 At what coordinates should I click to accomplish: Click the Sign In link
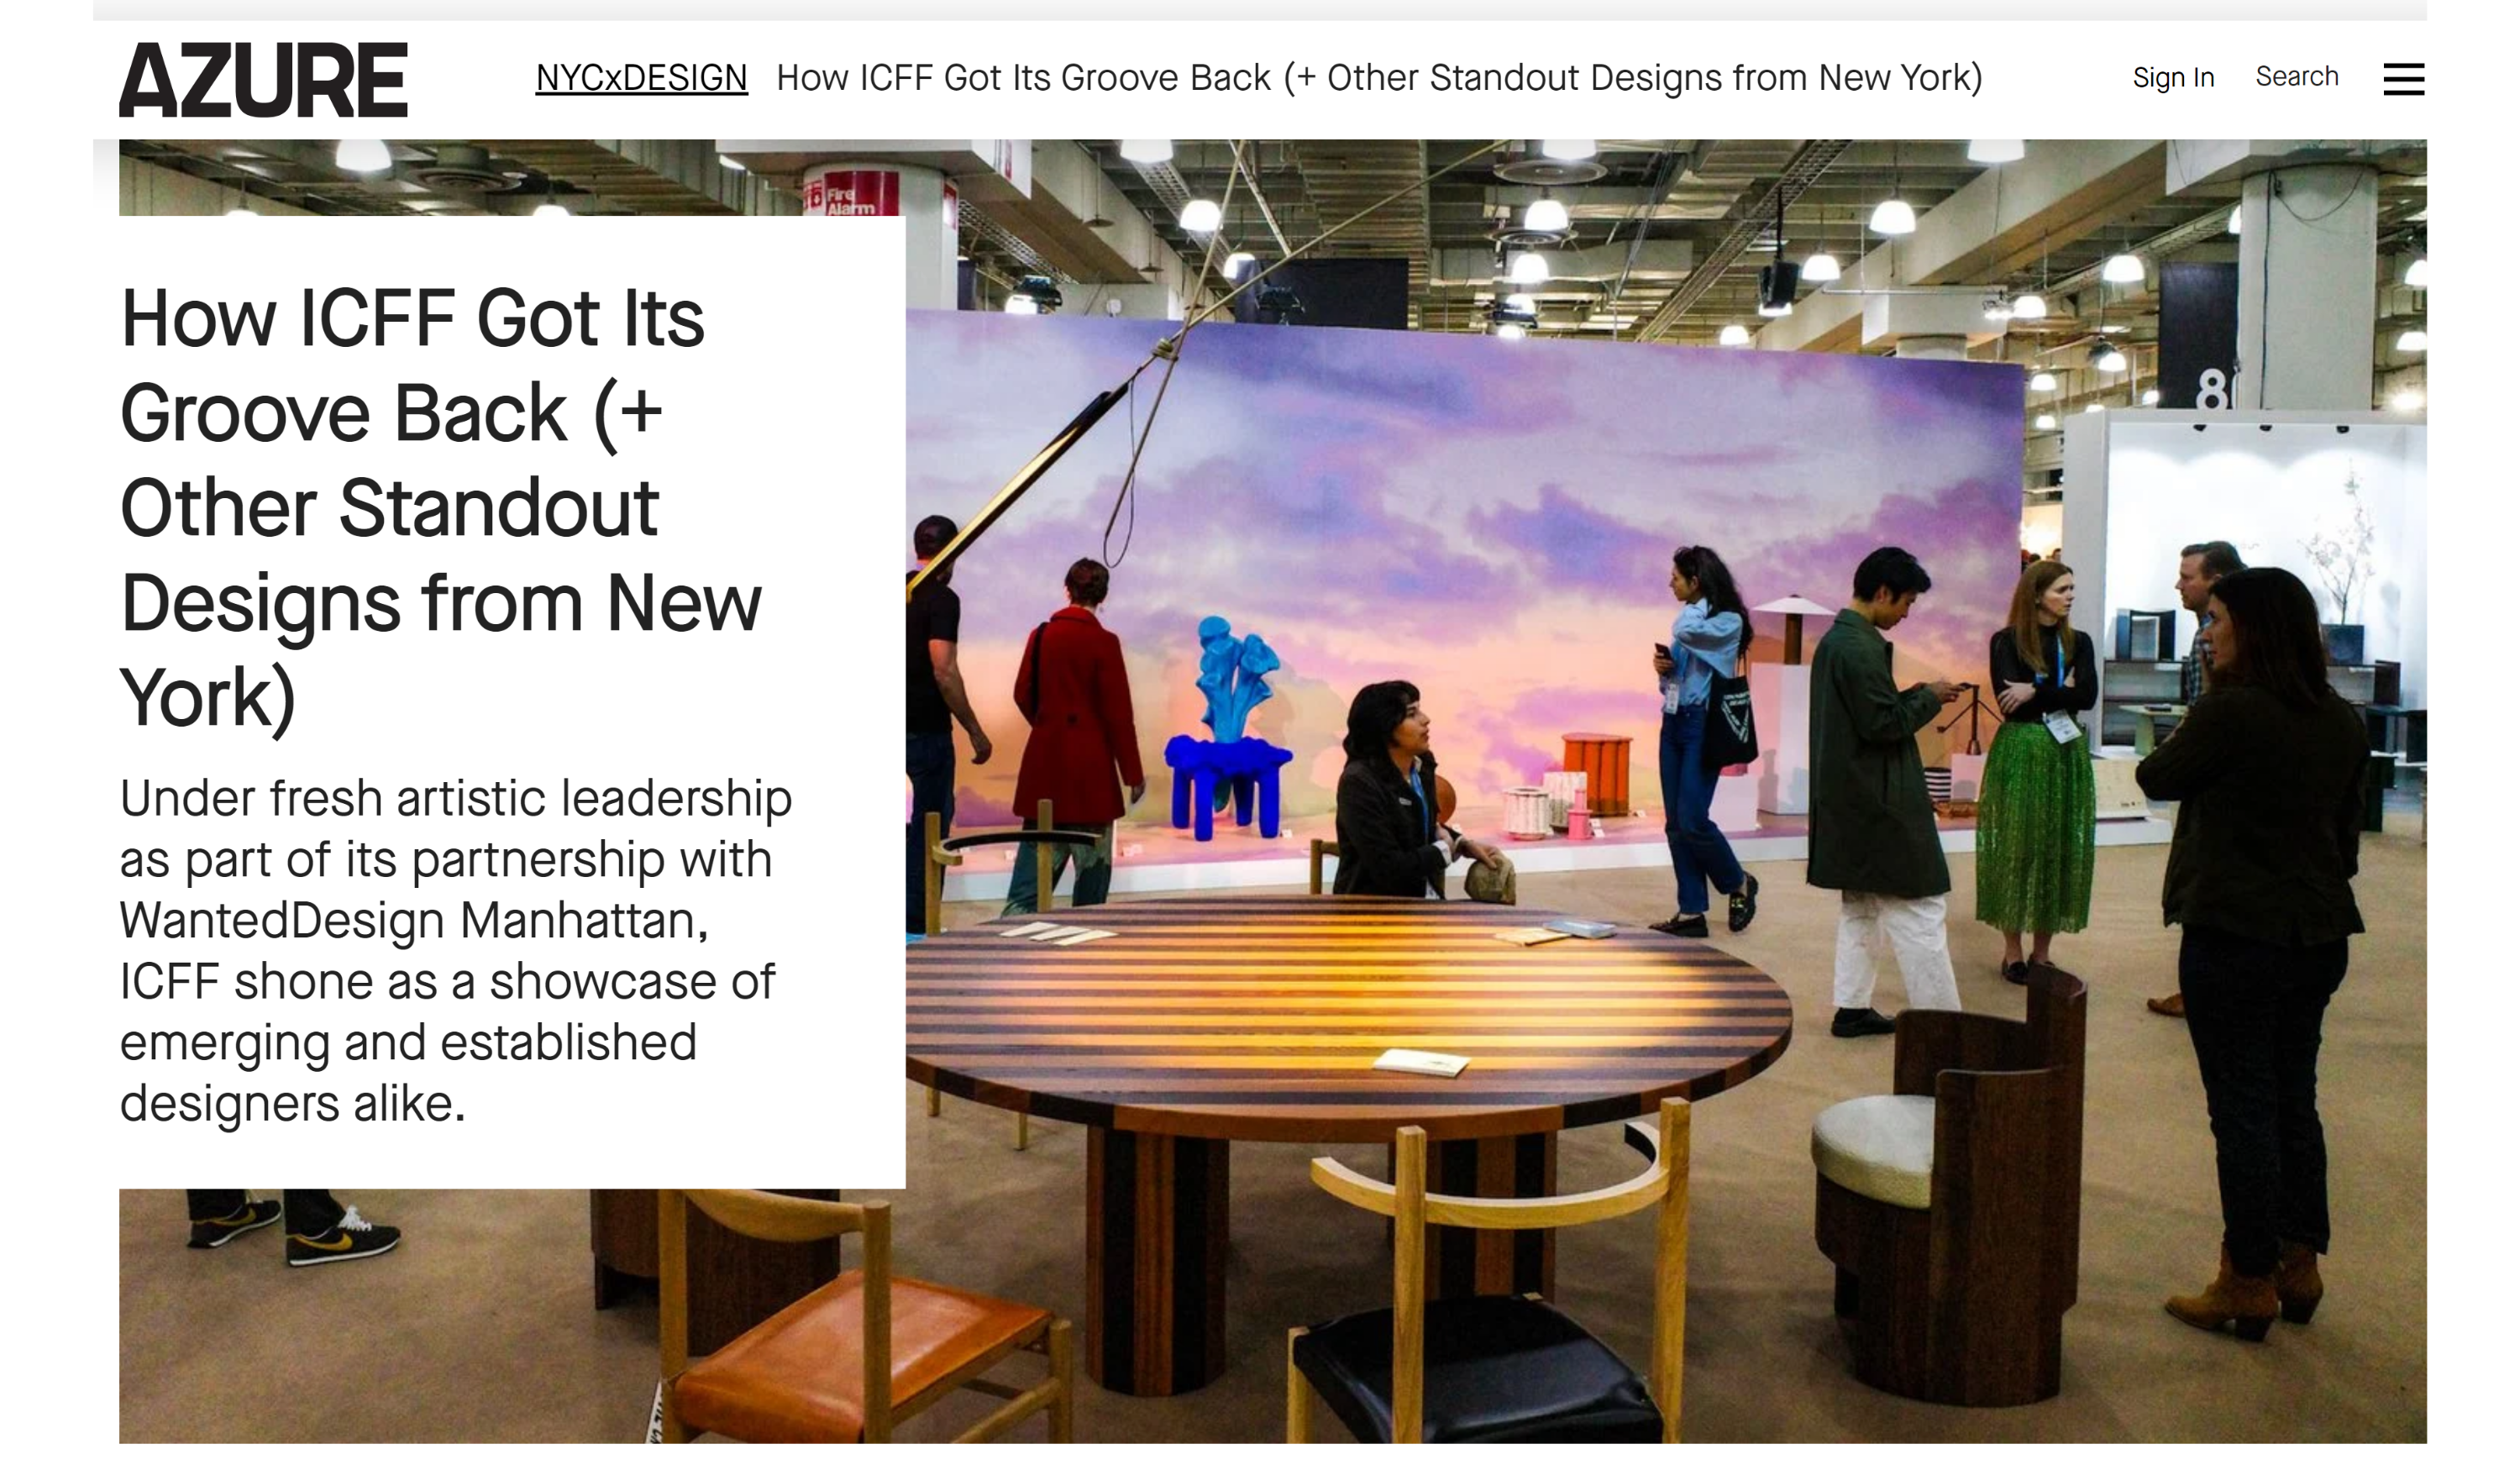[2172, 77]
